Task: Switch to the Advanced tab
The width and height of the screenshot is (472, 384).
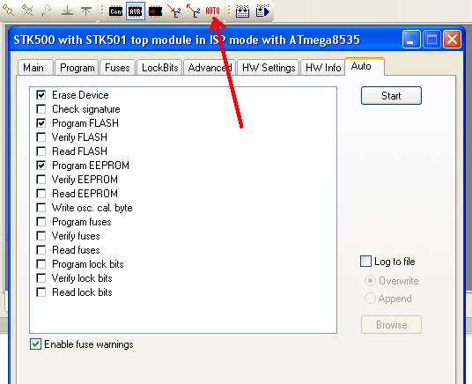Action: click(x=210, y=68)
